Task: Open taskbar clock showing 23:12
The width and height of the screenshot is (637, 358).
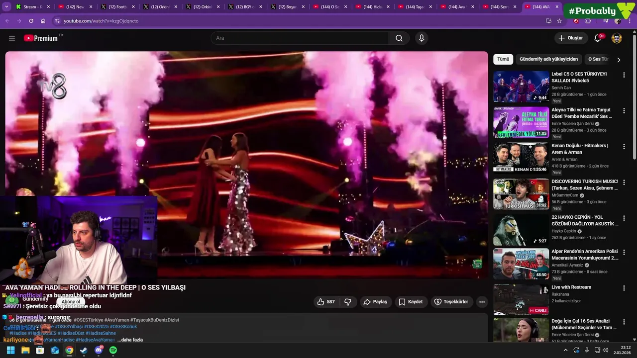Action: (622, 350)
